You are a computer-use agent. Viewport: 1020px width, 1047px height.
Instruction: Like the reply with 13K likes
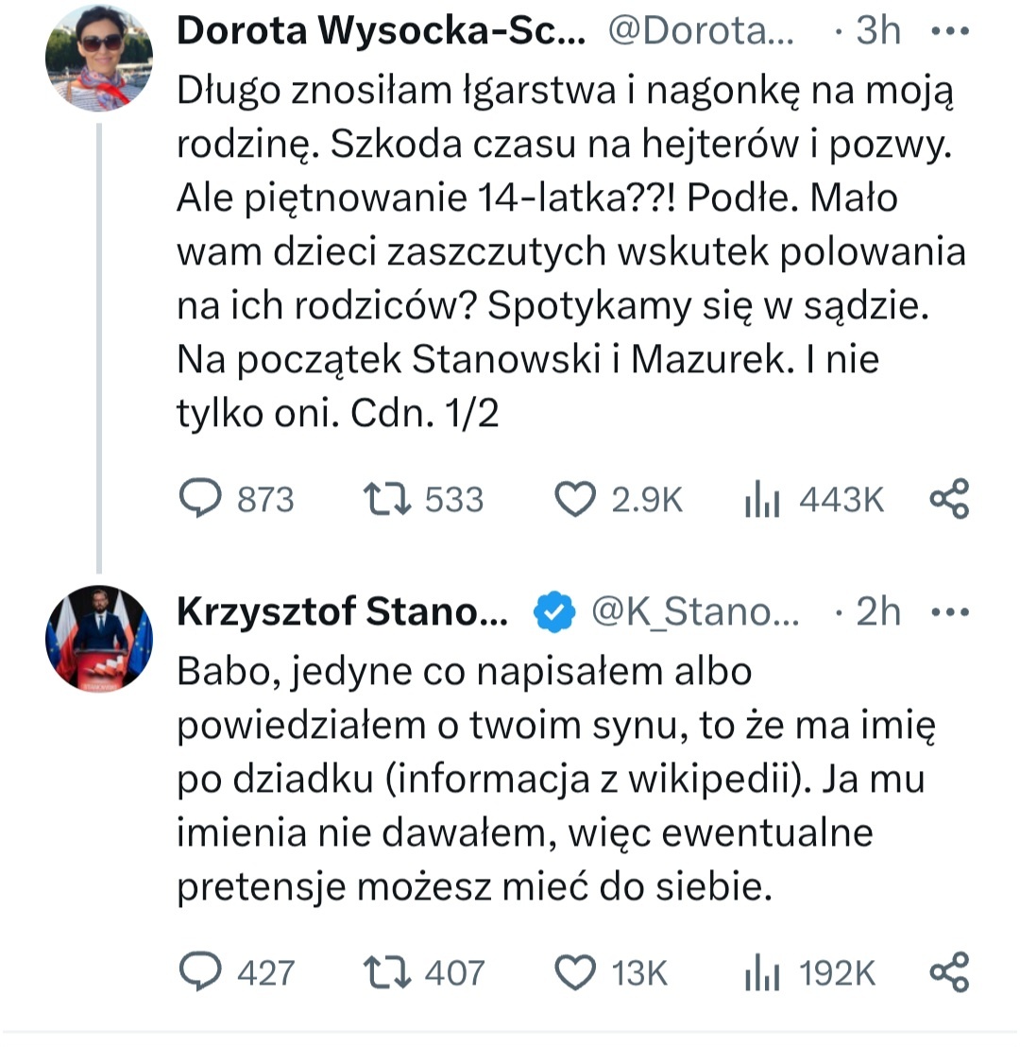coord(574,972)
